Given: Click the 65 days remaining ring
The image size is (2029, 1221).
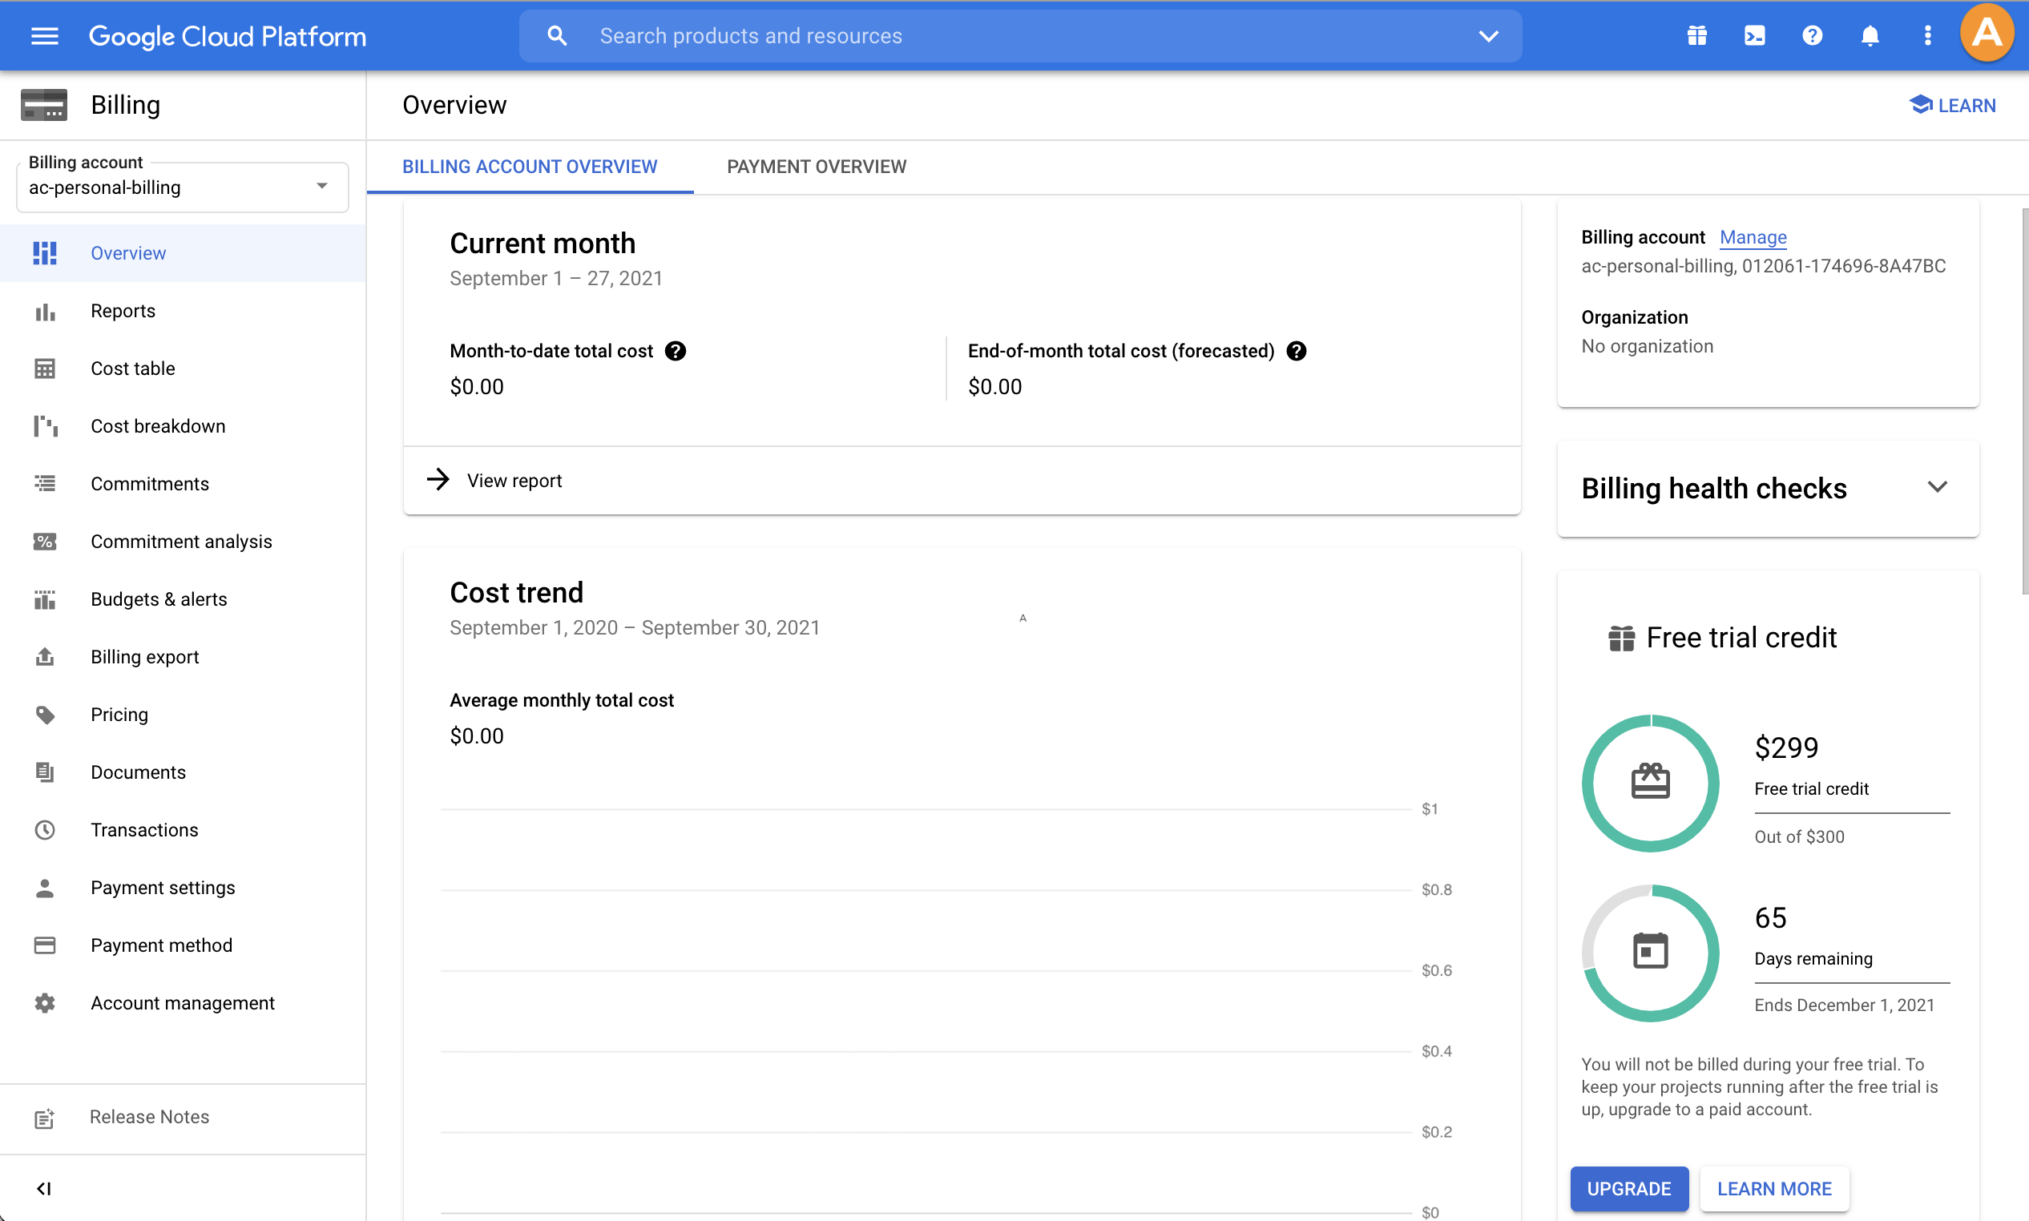Looking at the screenshot, I should [1650, 953].
